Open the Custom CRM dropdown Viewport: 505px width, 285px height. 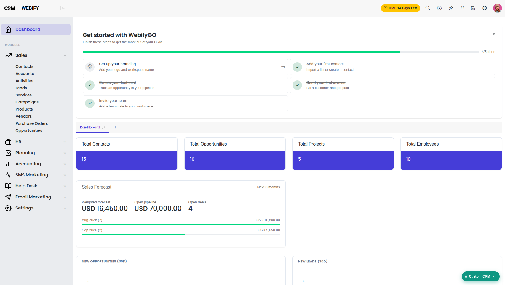click(480, 276)
